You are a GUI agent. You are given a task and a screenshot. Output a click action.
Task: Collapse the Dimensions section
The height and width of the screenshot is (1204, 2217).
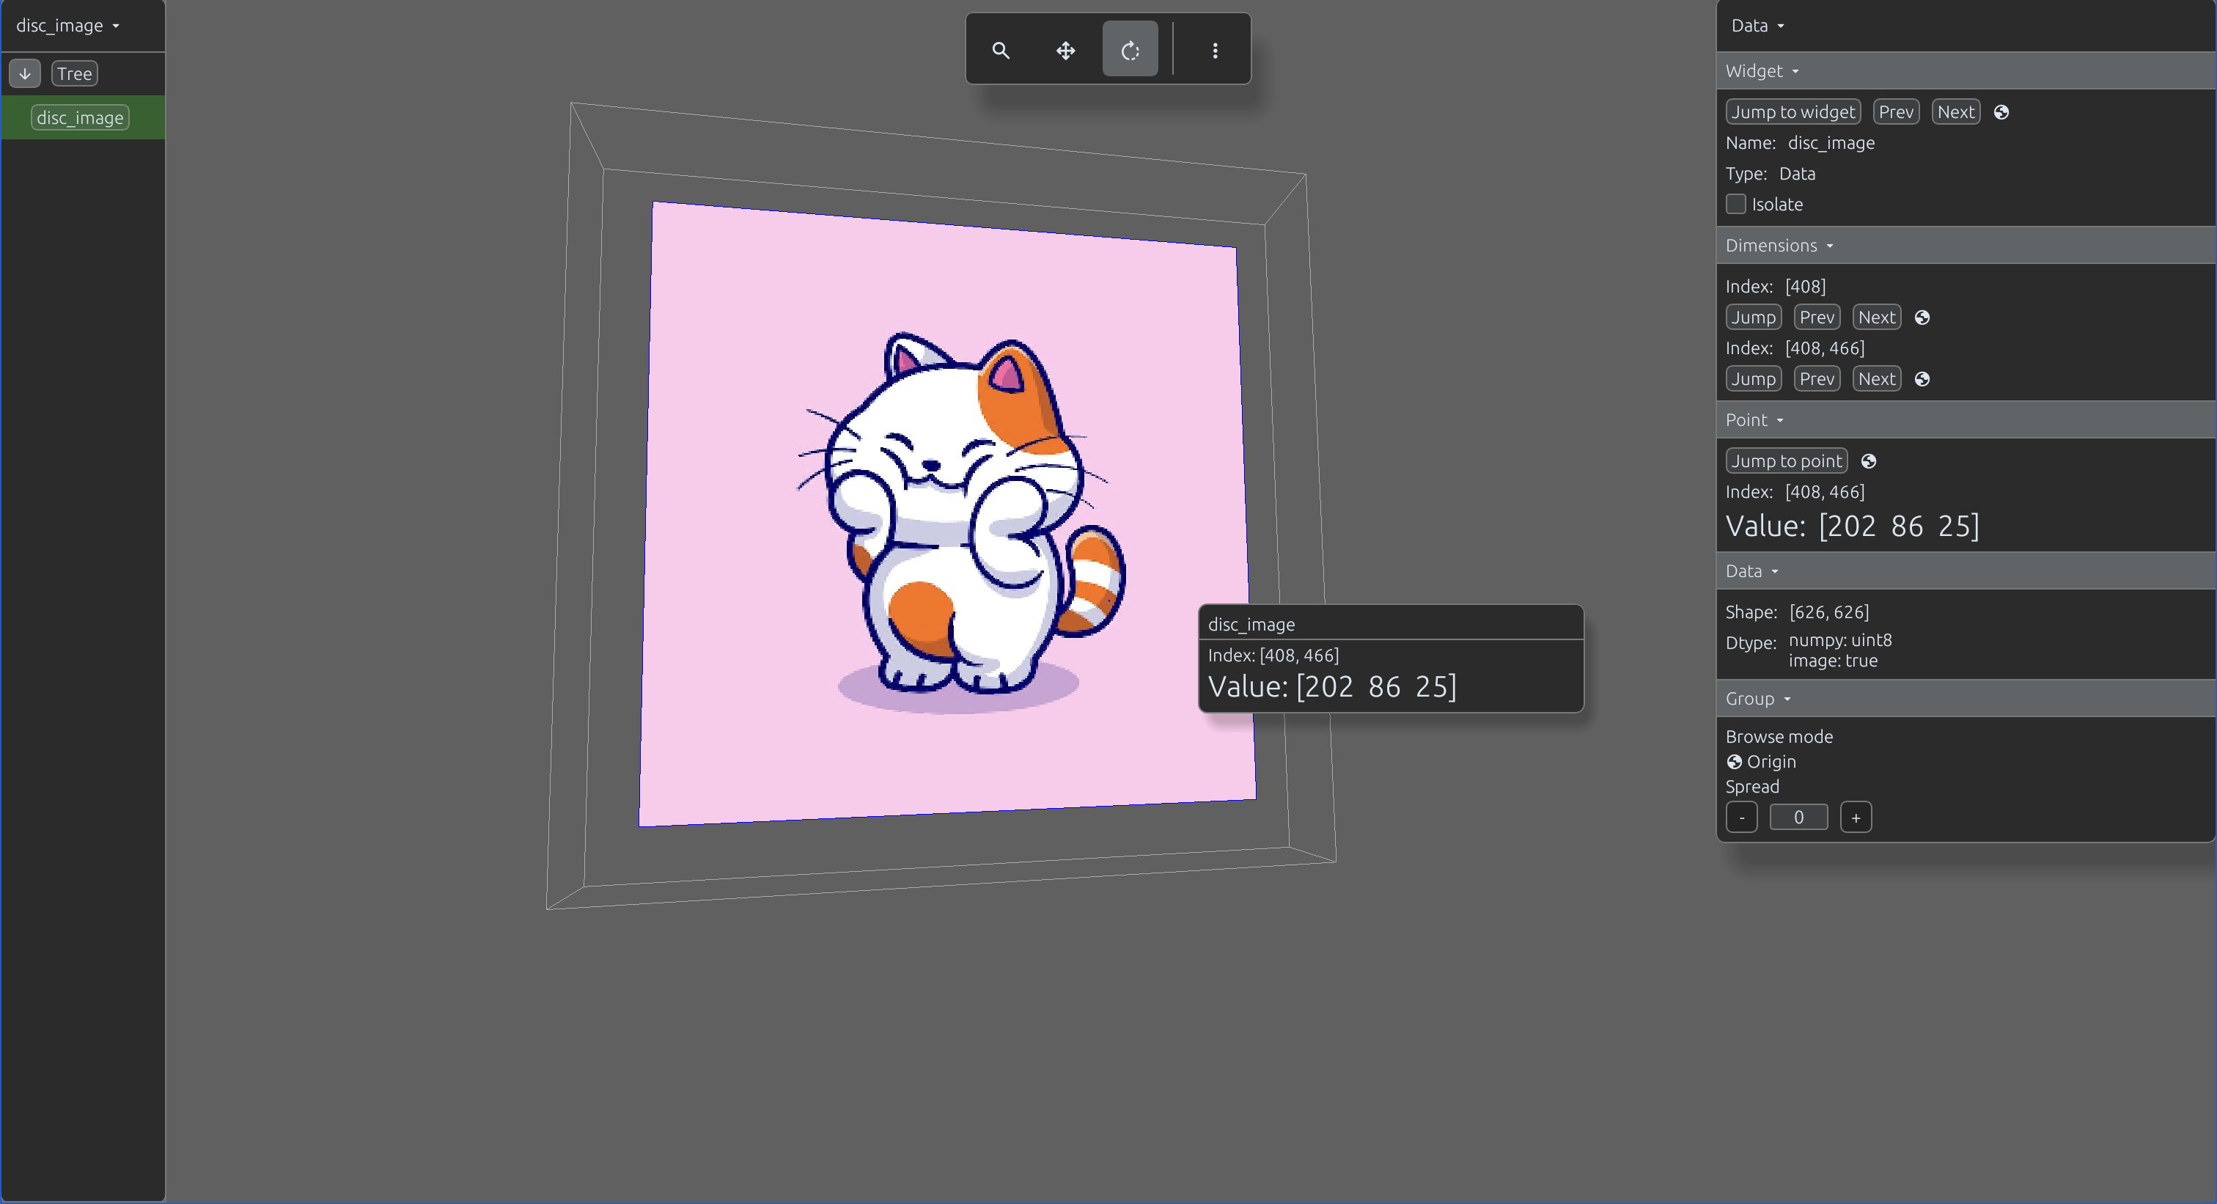[1779, 246]
